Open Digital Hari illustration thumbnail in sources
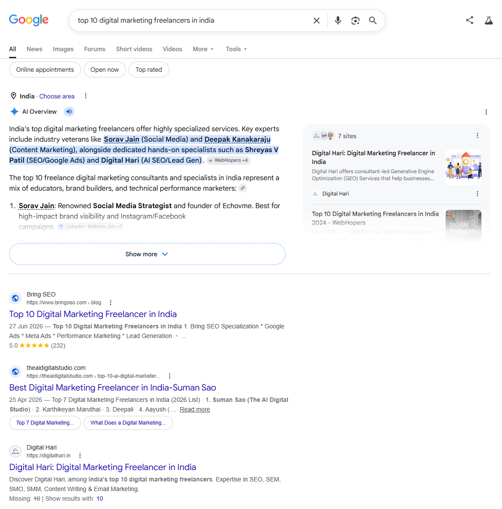Image resolution: width=502 pixels, height=509 pixels. click(464, 167)
